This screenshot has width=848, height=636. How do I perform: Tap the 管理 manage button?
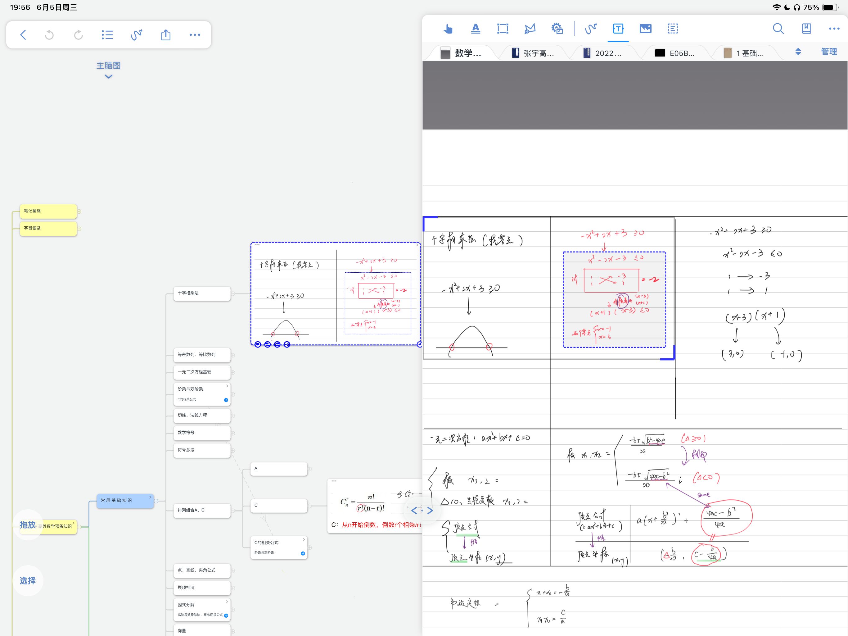[828, 52]
